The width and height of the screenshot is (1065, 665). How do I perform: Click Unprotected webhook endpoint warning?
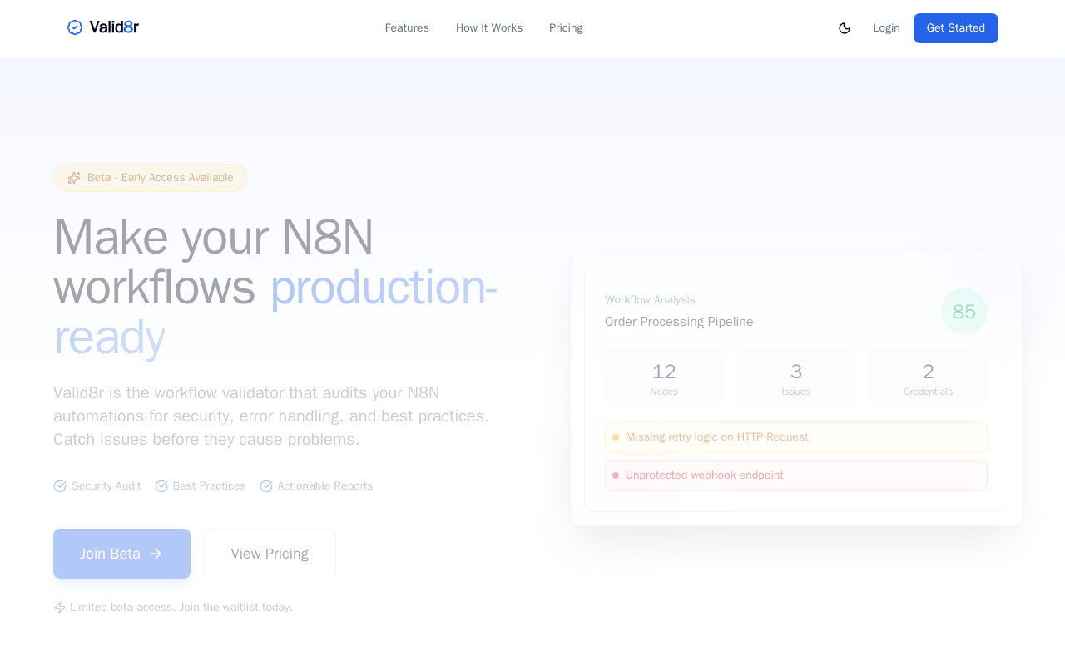[x=796, y=475]
